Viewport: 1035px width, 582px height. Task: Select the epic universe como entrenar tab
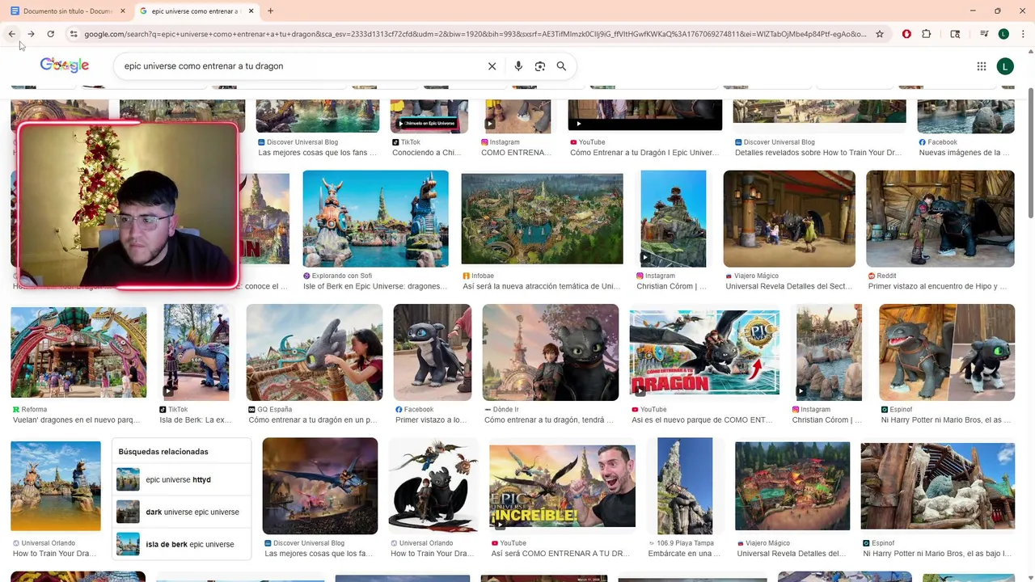pyautogui.click(x=196, y=11)
